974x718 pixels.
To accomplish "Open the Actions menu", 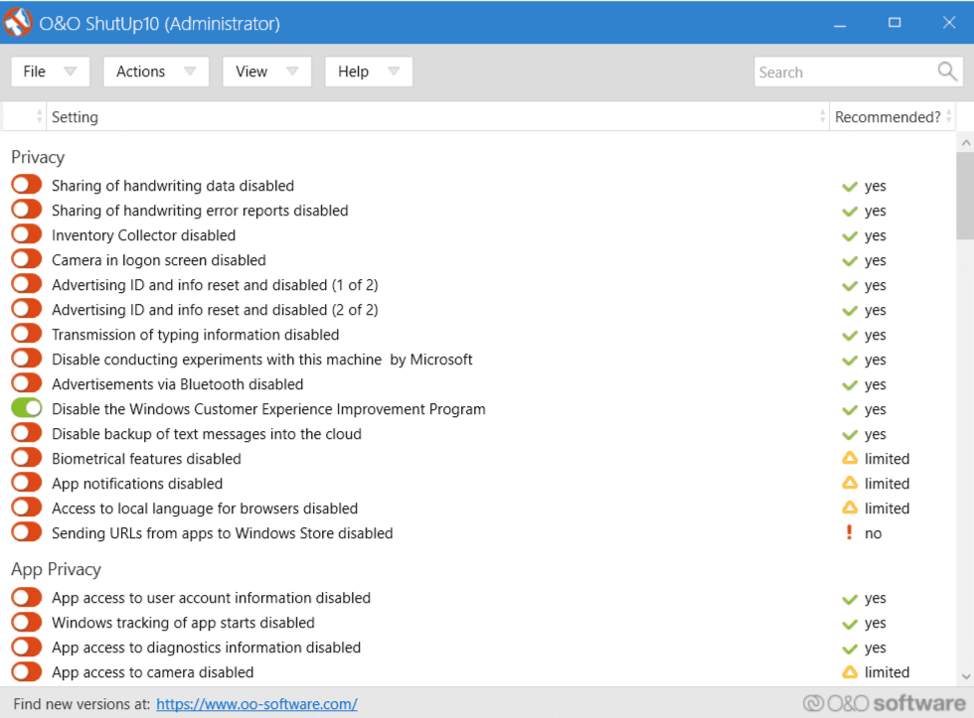I will click(156, 72).
